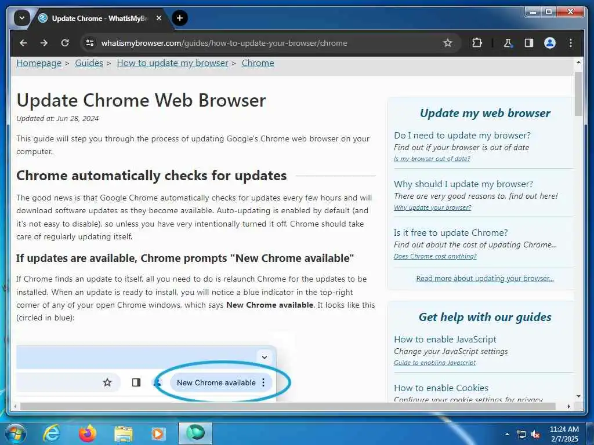Open the Windows Start button
The image size is (594, 445).
(x=15, y=433)
